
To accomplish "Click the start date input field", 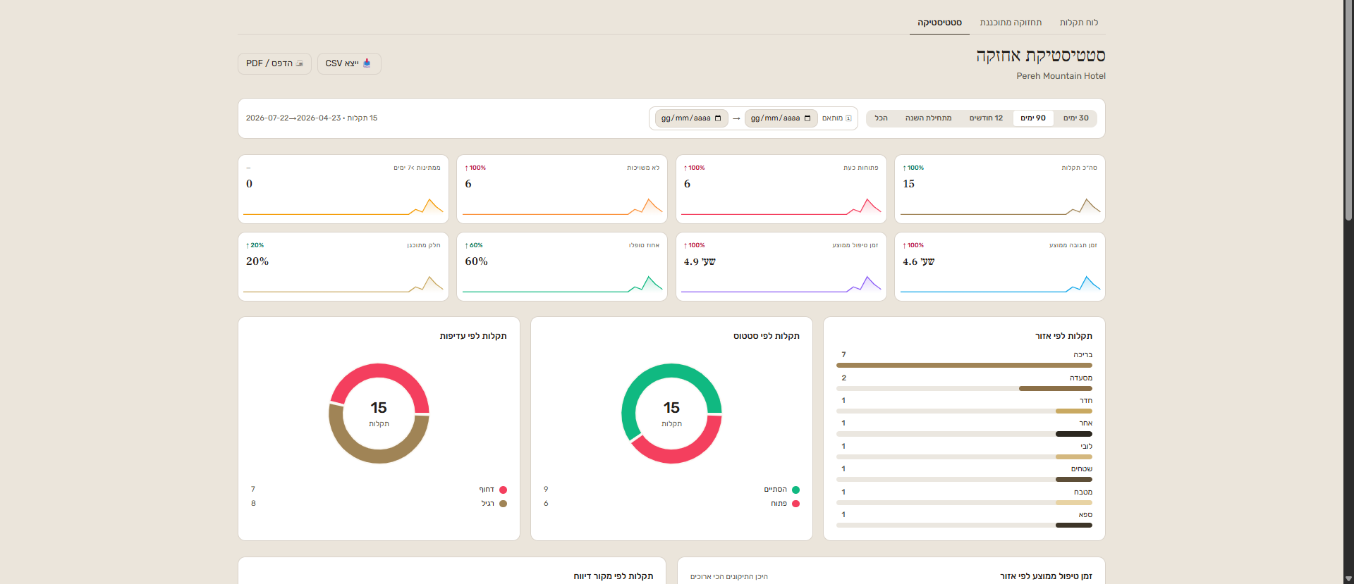I will pos(781,118).
